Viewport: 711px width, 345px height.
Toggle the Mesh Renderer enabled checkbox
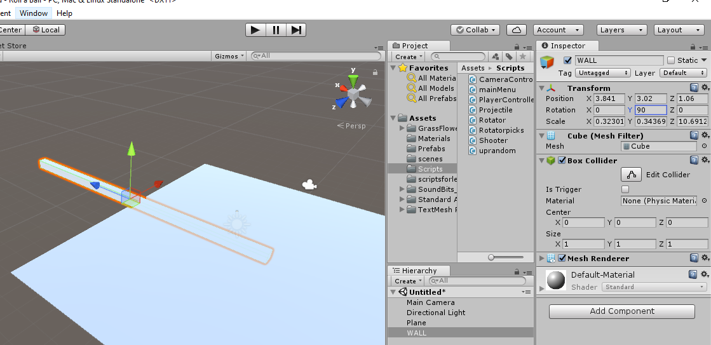click(562, 259)
